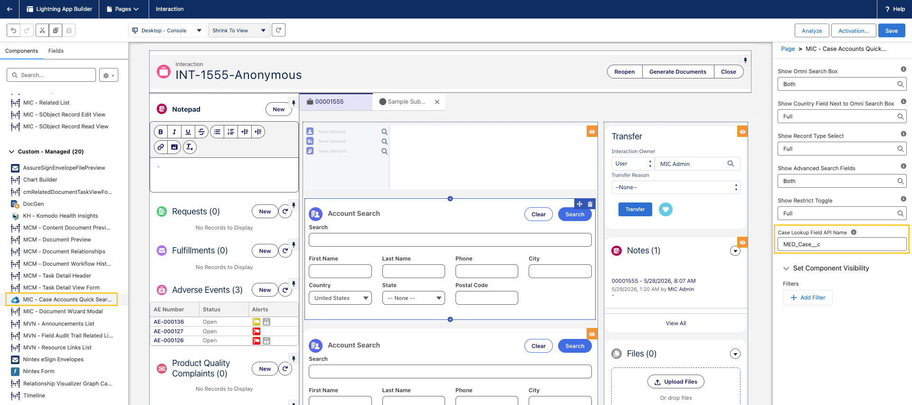Open the Show Omni Search Box combobox

point(842,84)
